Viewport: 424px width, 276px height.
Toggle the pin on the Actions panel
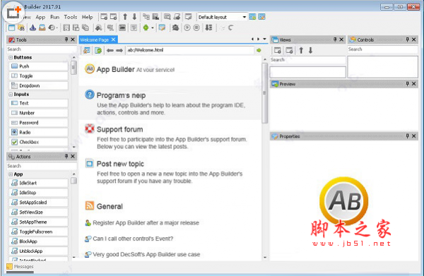[x=66, y=157]
